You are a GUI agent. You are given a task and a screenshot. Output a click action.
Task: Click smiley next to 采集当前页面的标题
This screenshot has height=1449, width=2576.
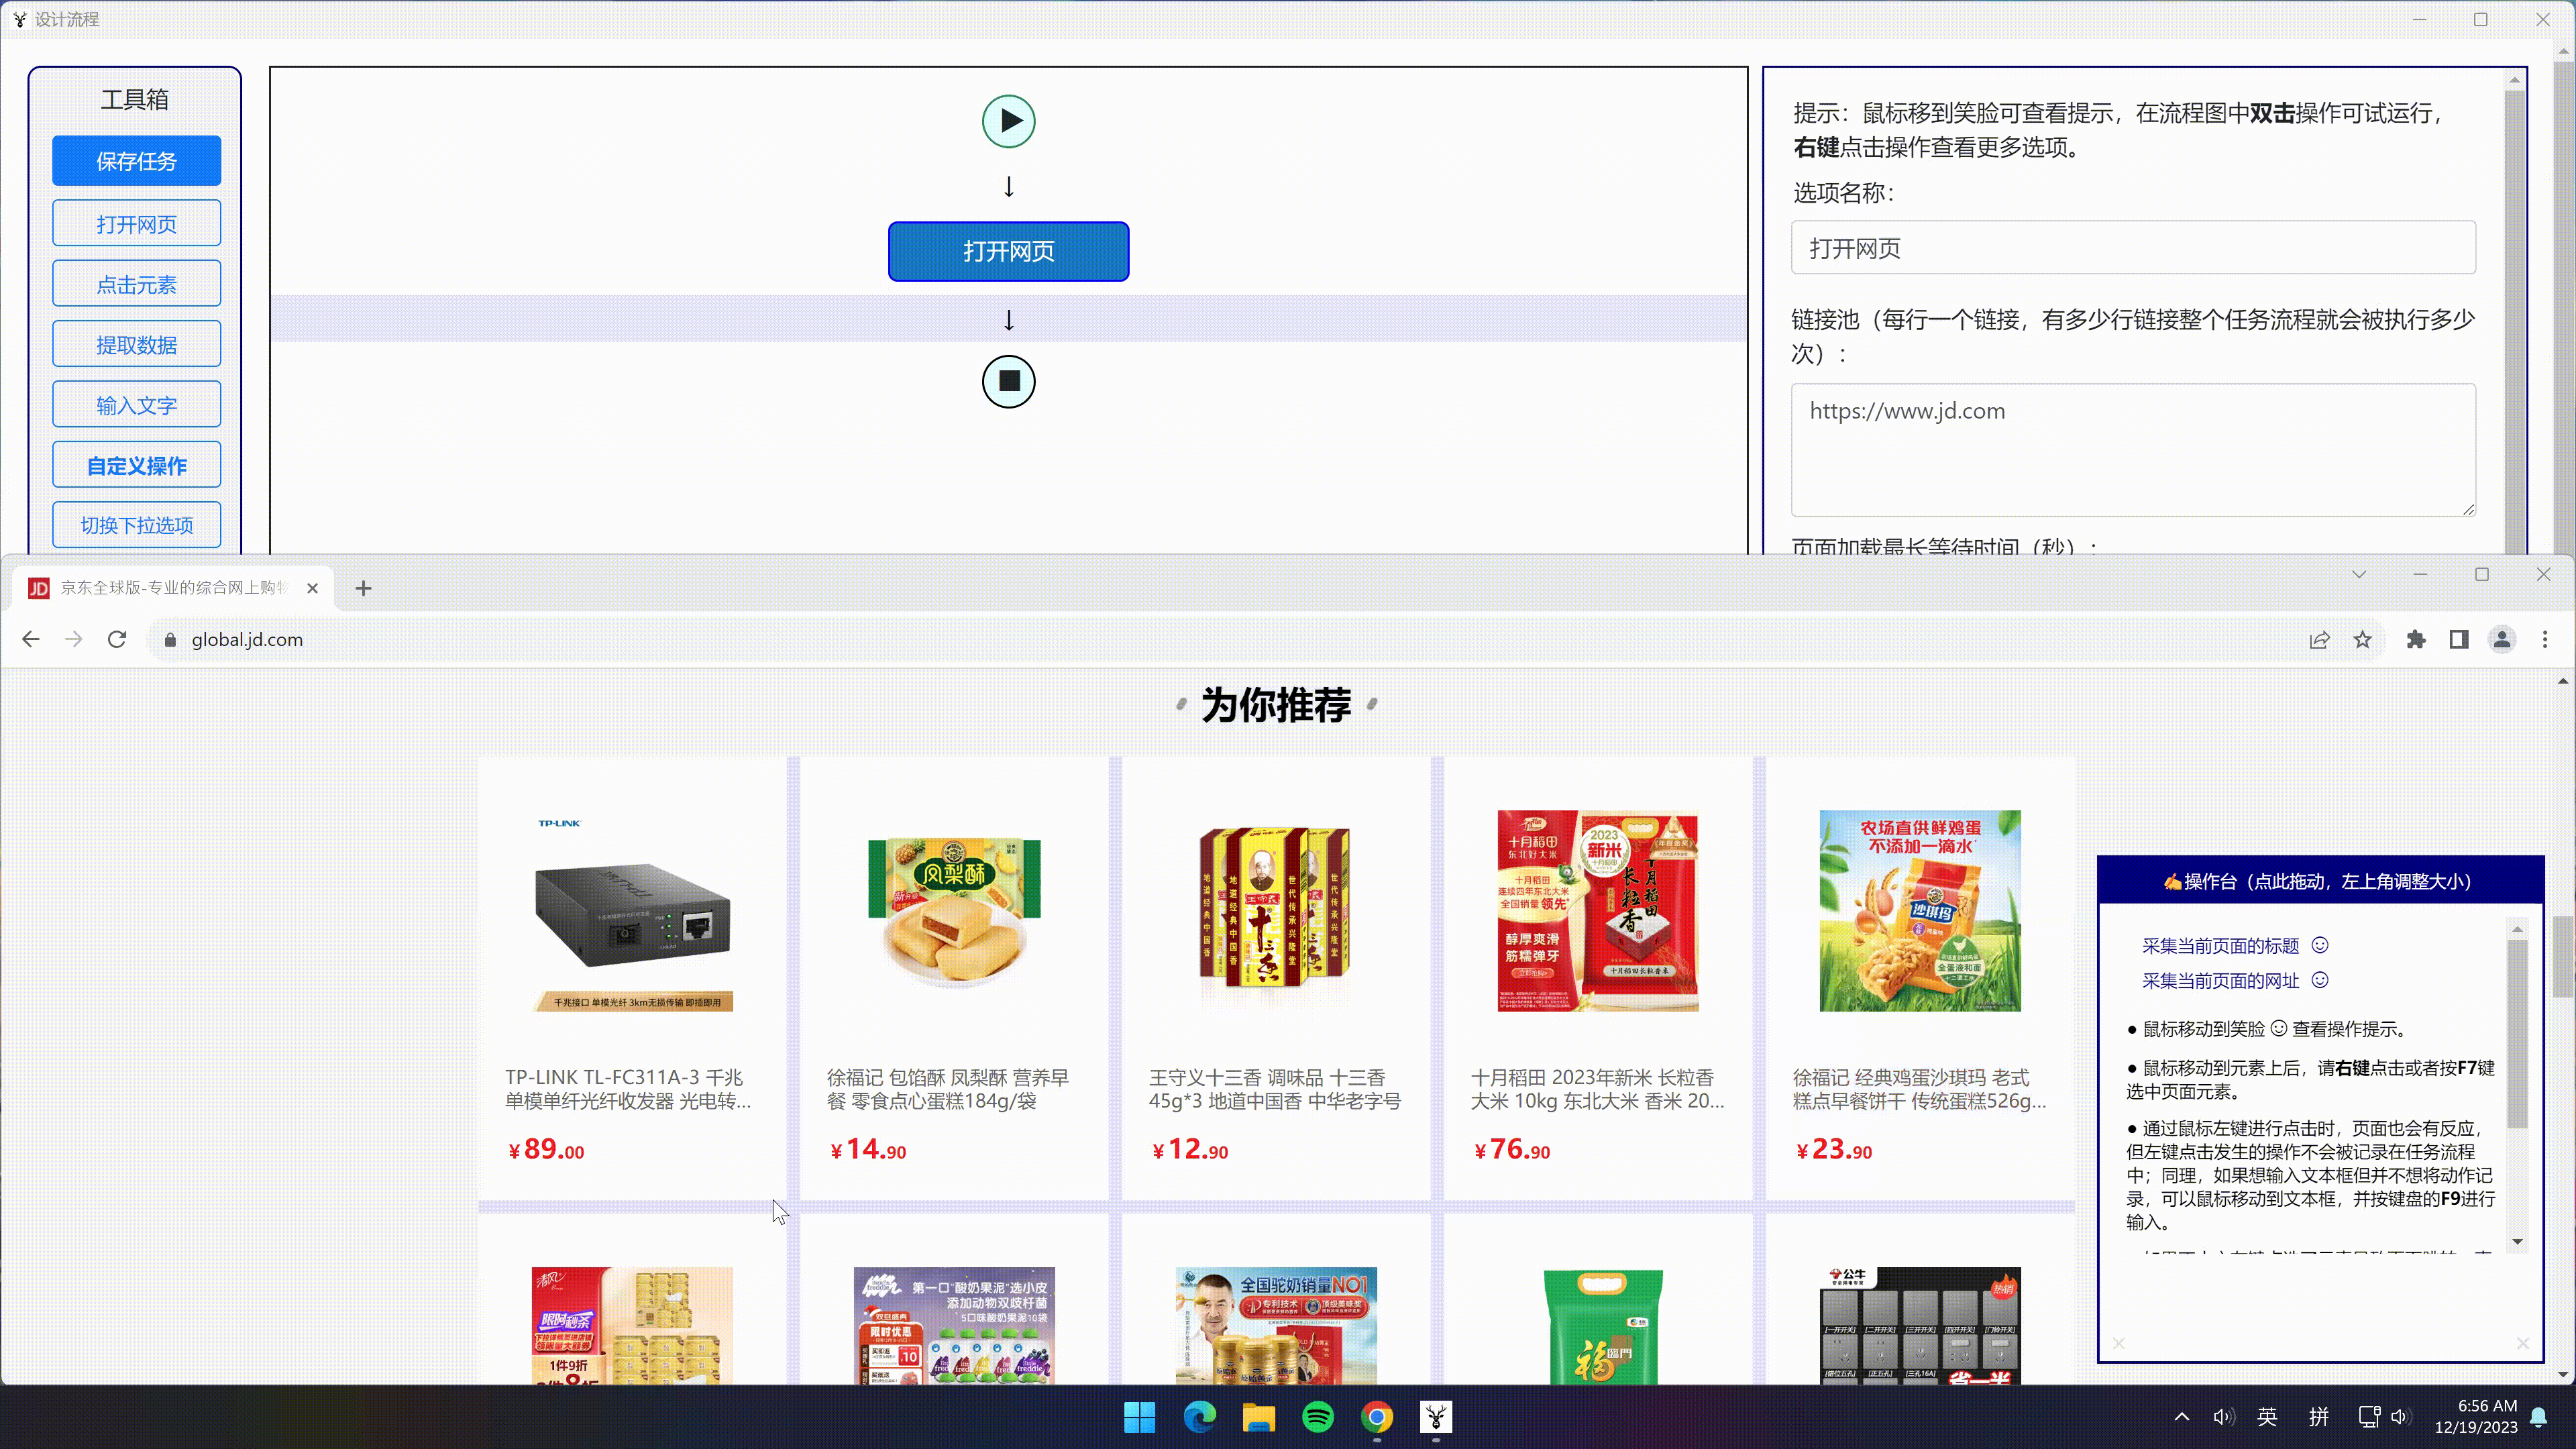(2320, 945)
